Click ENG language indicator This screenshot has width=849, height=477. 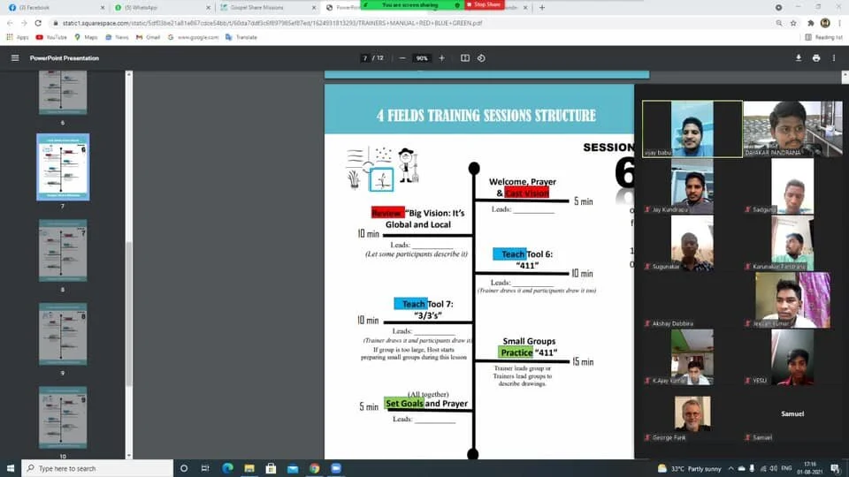click(787, 468)
